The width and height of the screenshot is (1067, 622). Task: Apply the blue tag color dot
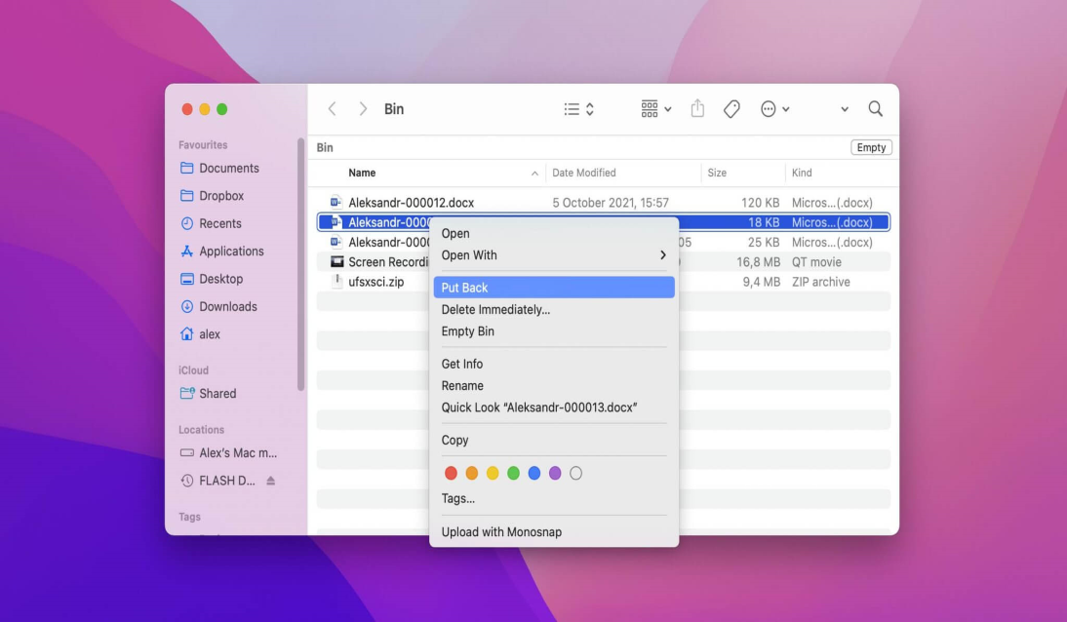533,473
